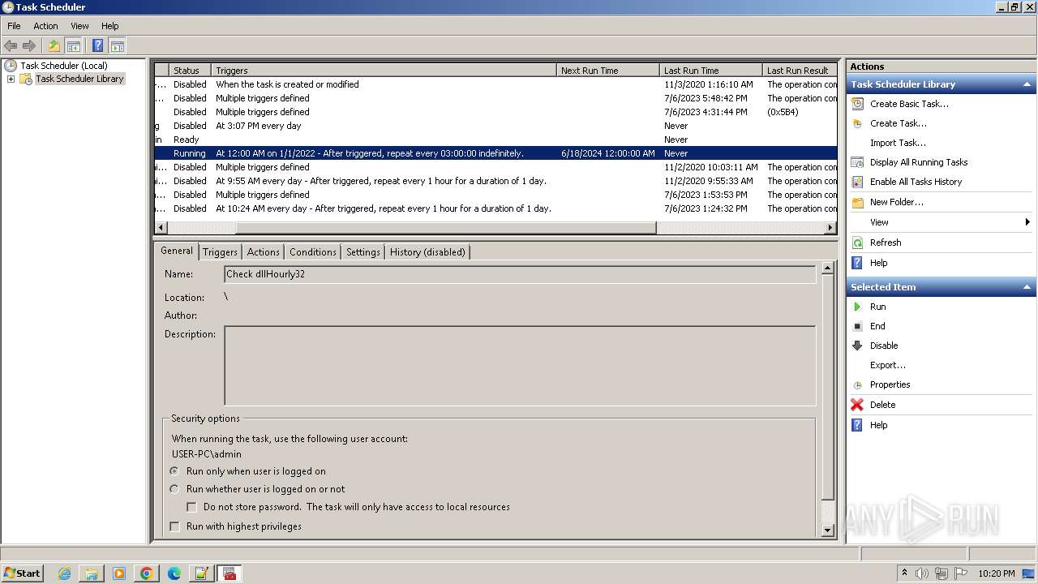Expand the View submenu arrow
1038x584 pixels.
(x=1027, y=222)
